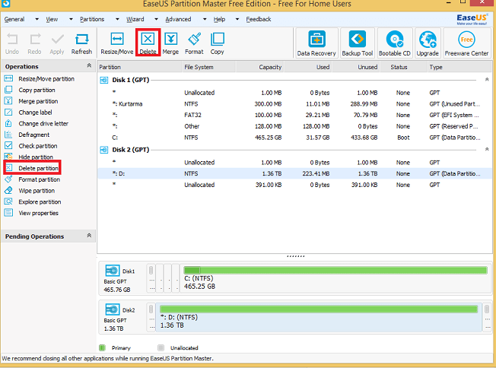496x368 pixels.
Task: Select D: (NTFS) green usage bar on Disk2
Action: (319, 309)
